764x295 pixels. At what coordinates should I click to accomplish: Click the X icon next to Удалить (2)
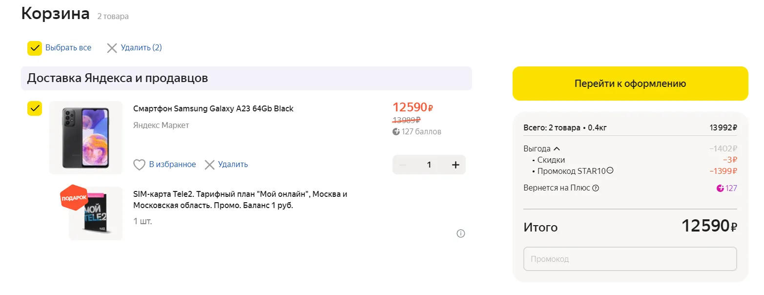pyautogui.click(x=112, y=48)
